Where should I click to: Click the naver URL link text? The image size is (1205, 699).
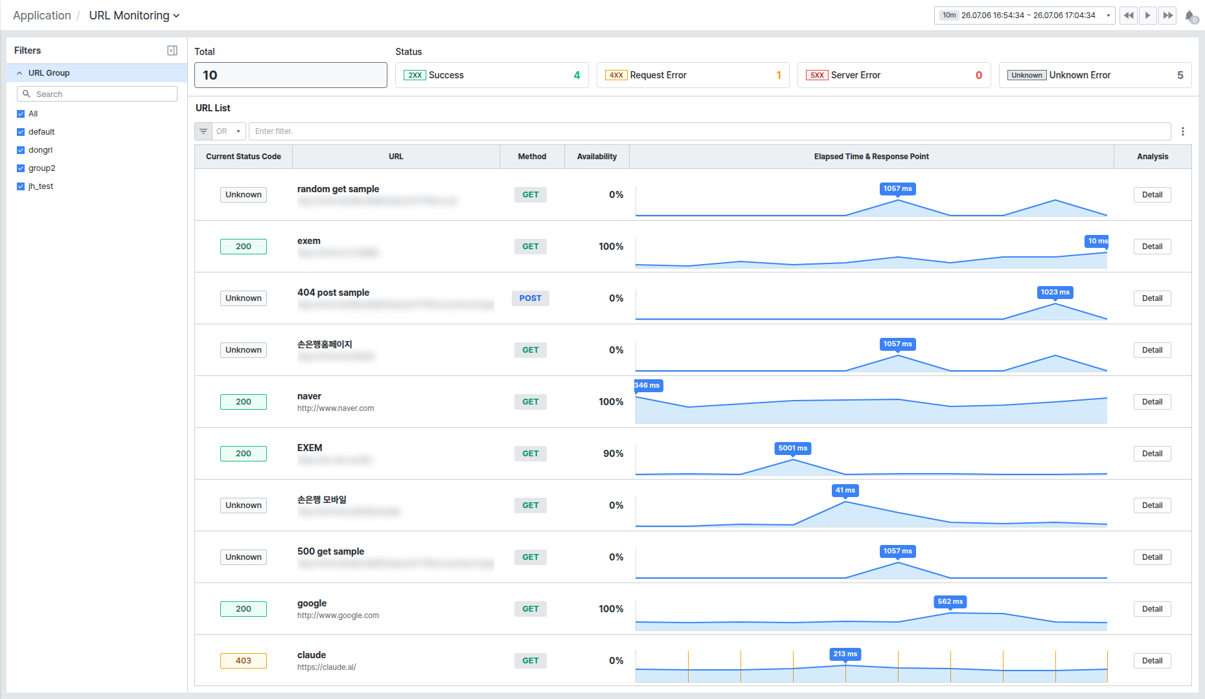coord(336,408)
